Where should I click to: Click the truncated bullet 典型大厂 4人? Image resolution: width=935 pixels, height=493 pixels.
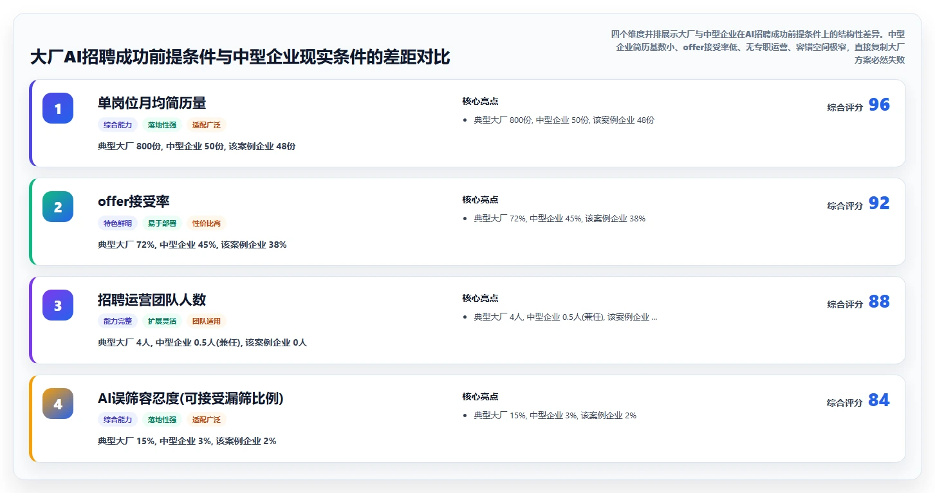coord(566,317)
